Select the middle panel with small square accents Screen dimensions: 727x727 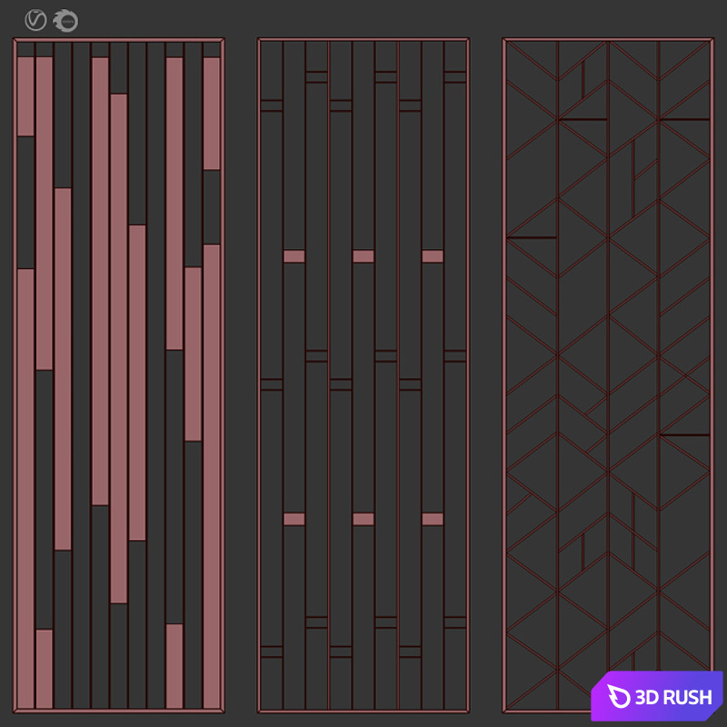click(363, 375)
